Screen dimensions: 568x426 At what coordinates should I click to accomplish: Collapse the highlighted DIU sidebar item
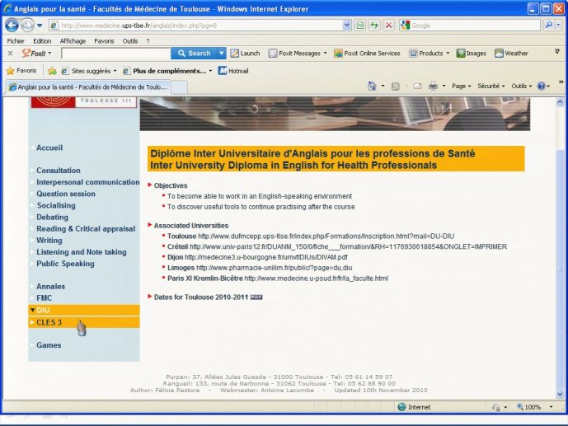coord(84,310)
